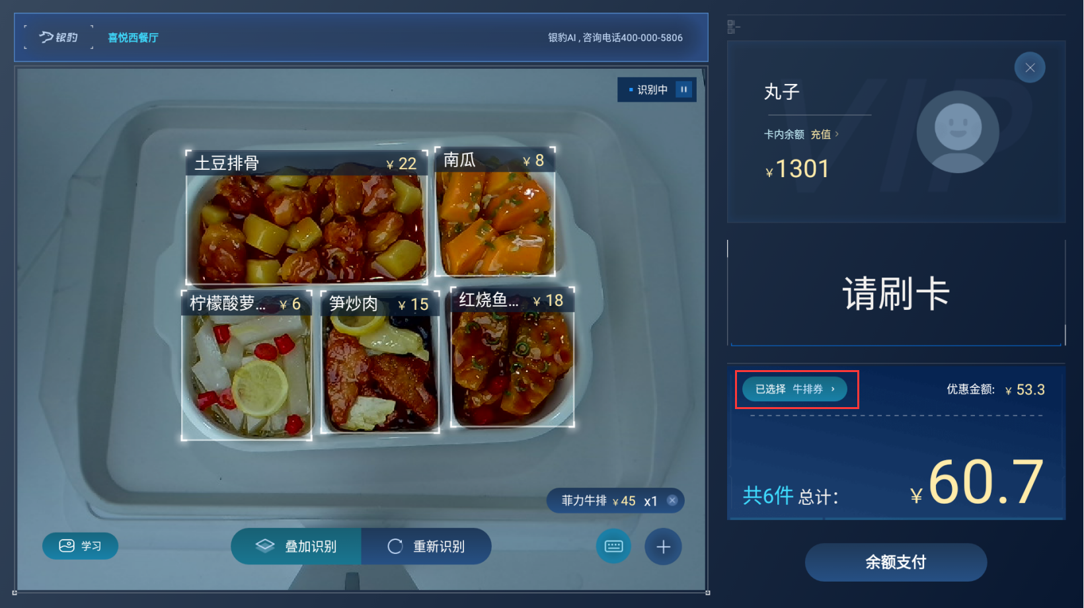The height and width of the screenshot is (608, 1084).
Task: Select the 土豆排骨 dish label
Action: tap(227, 163)
